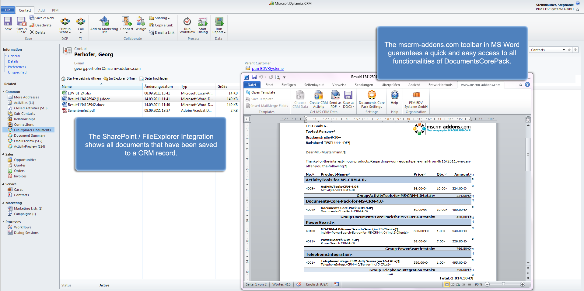Viewport: 584px width, 291px height.
Task: Collapse the Service section
Action: (x=3, y=184)
